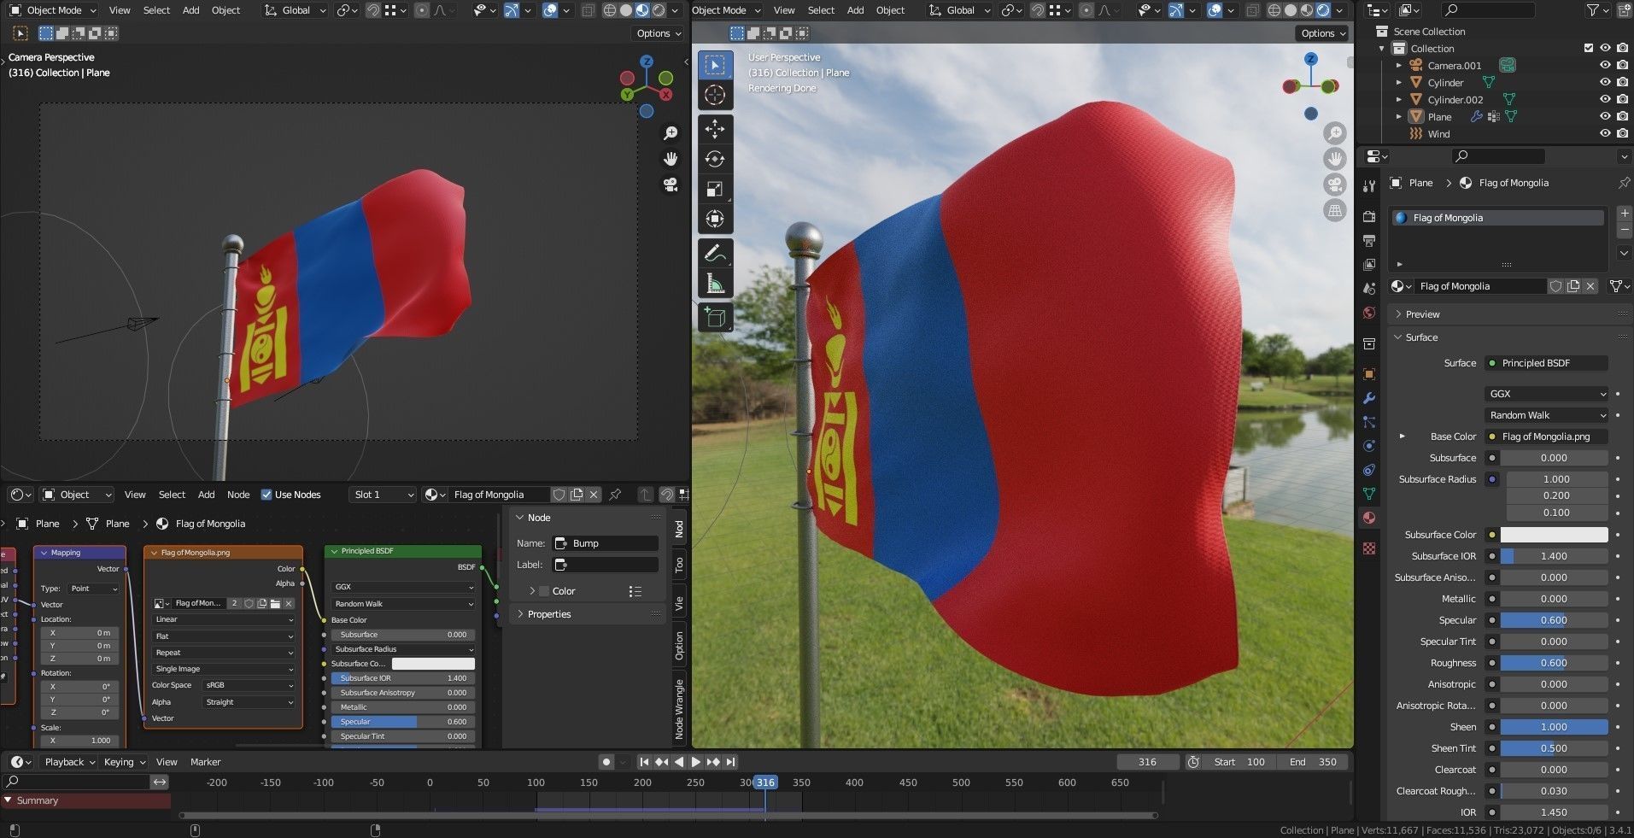Enable or disable Use Nodes checkbox
Screen dimensions: 1634x838
(266, 495)
